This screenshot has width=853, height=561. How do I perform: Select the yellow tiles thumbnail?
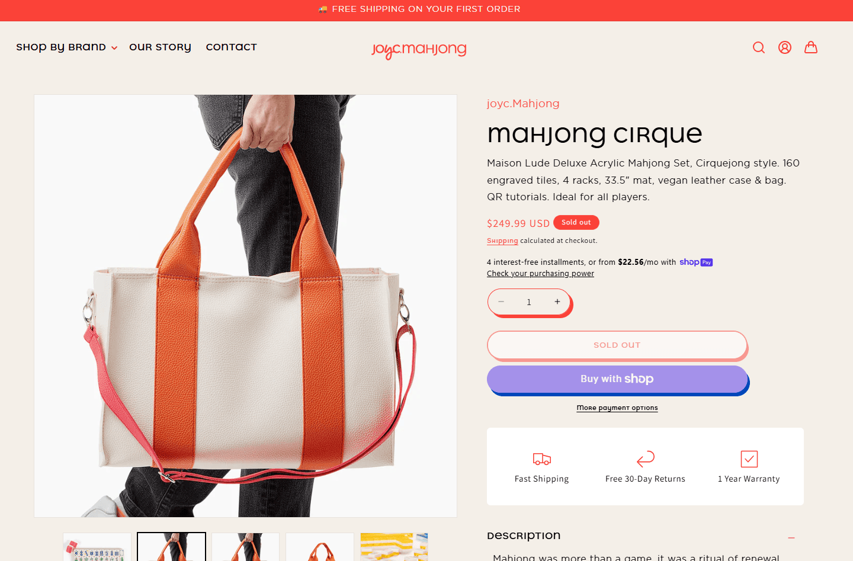(394, 547)
